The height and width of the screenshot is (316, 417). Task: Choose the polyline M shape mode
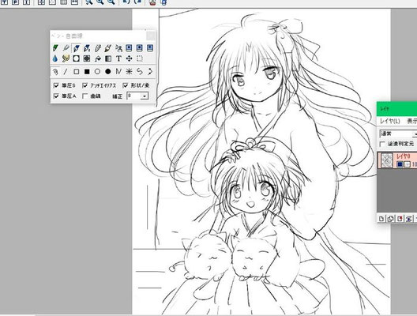(118, 72)
